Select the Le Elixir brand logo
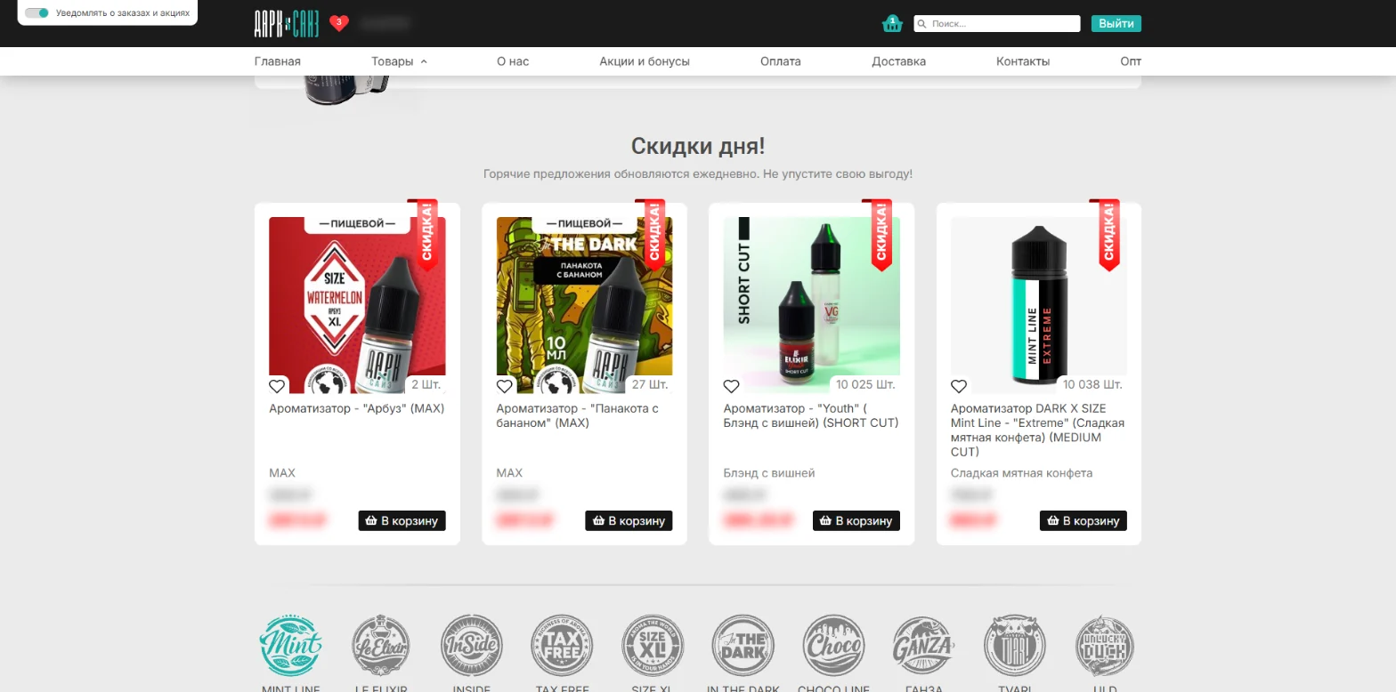 coord(380,647)
